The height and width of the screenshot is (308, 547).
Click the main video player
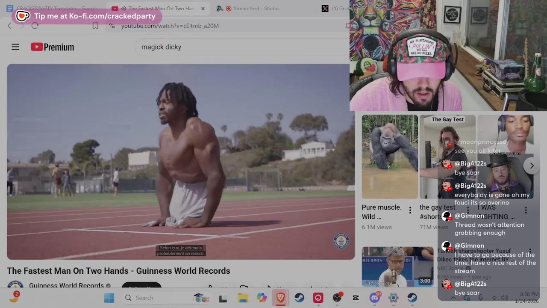181,162
